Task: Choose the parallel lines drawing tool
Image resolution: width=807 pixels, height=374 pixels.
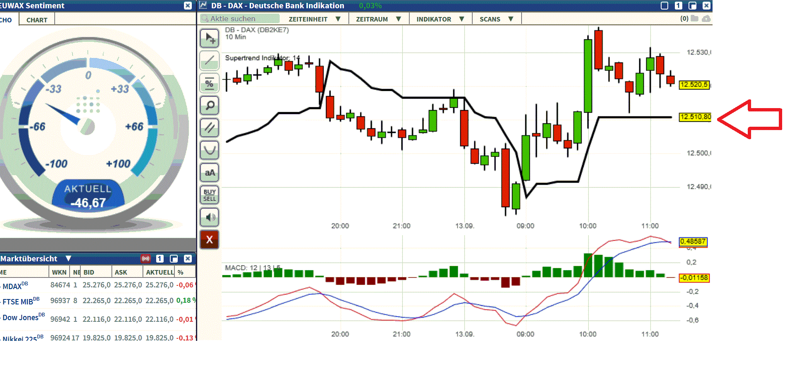Action: 209,128
